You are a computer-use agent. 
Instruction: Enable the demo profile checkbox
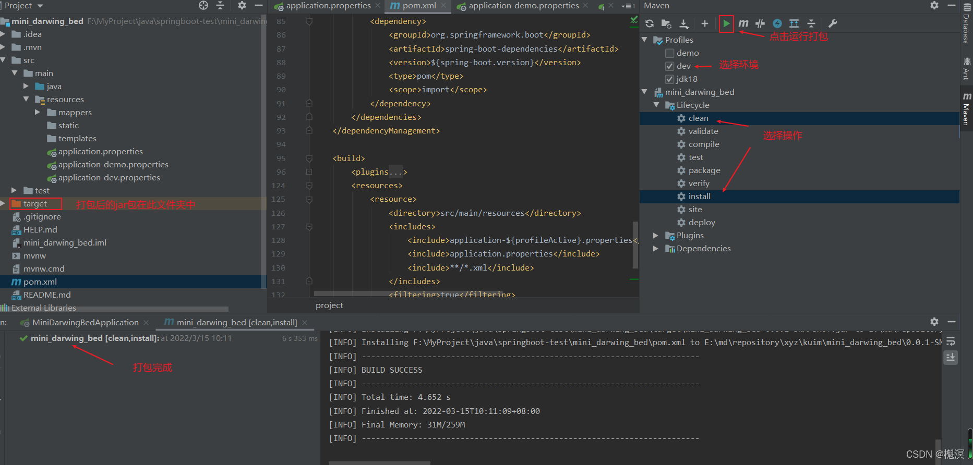click(669, 53)
